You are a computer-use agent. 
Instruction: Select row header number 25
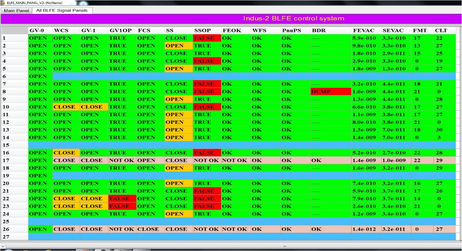click(14, 222)
